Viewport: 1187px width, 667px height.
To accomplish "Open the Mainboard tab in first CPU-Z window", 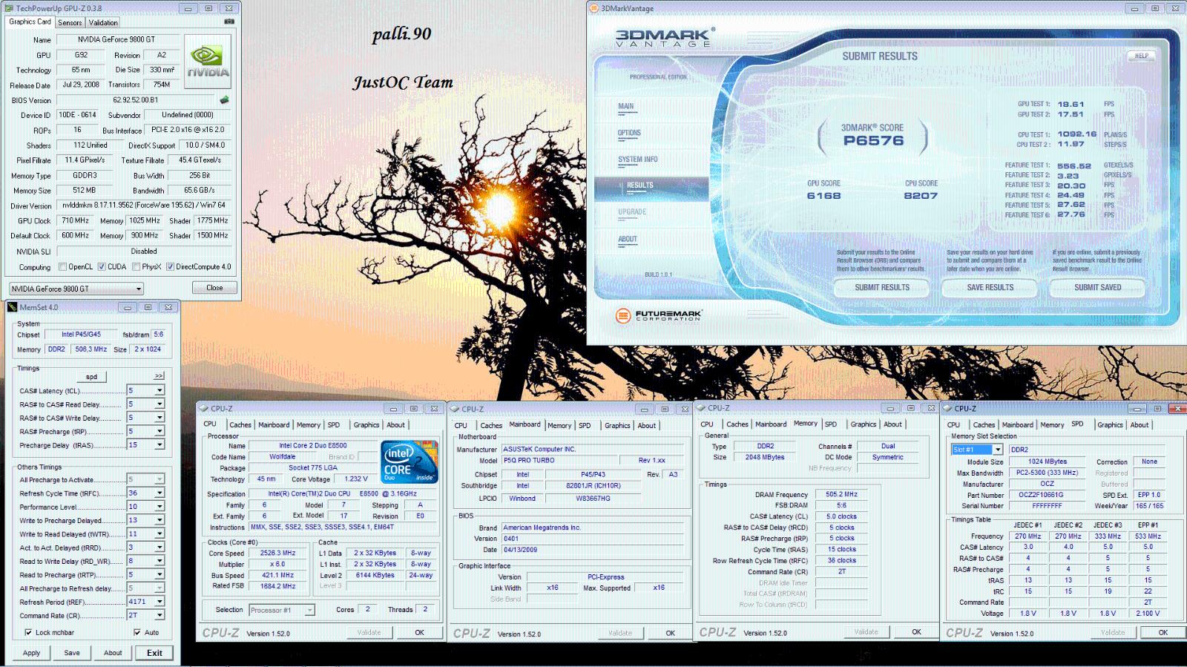I will point(274,425).
